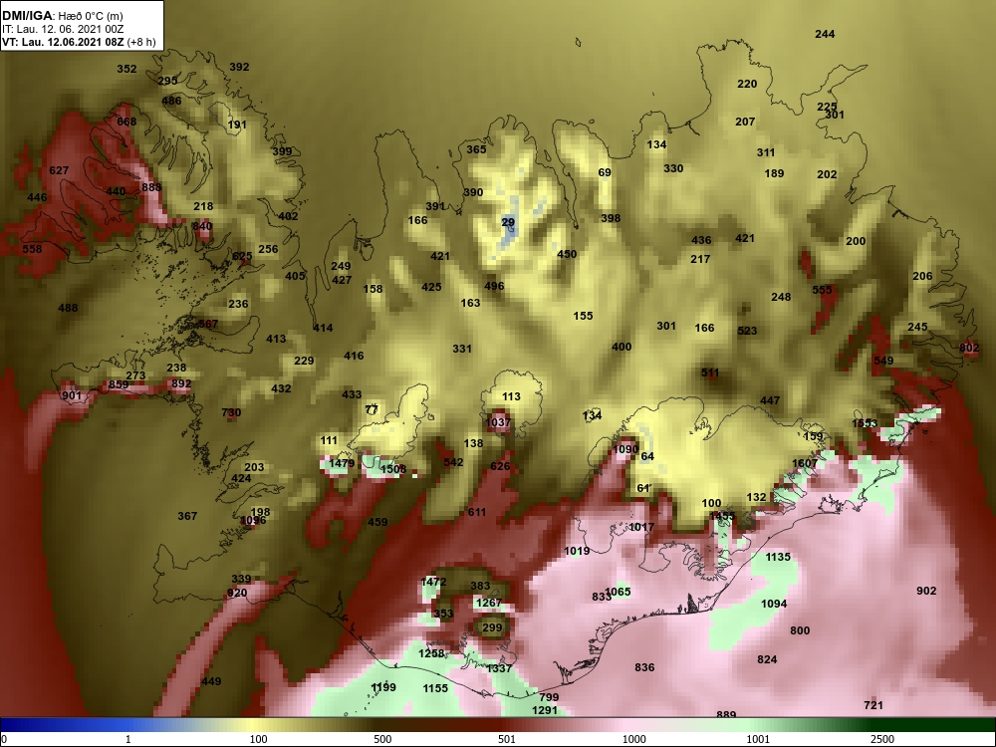Viewport: 996px width, 747px height.
Task: Click the map value "802" on the east coast
Action: pos(969,348)
